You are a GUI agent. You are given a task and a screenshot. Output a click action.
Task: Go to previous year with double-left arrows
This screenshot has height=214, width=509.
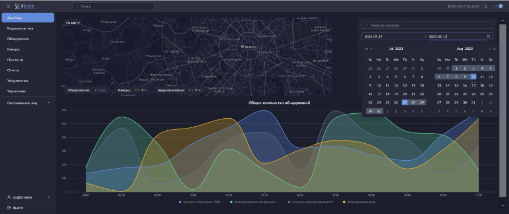click(366, 49)
